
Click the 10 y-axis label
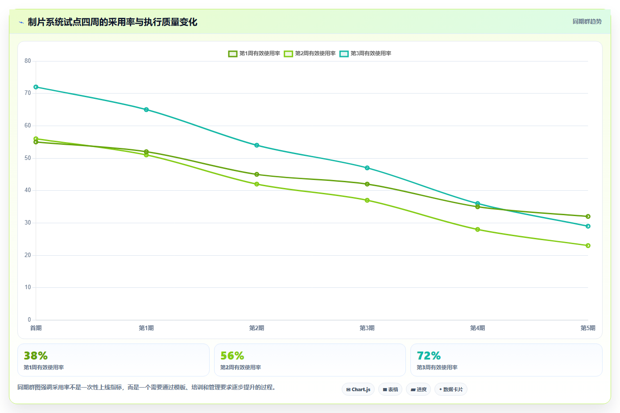point(28,287)
